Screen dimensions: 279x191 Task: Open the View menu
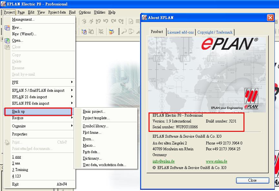(x=41, y=12)
